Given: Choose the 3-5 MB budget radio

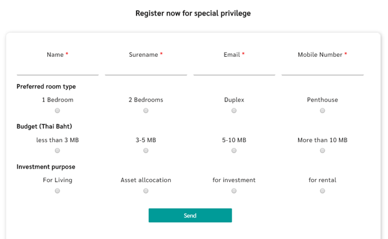Looking at the screenshot, I should click(x=145, y=151).
